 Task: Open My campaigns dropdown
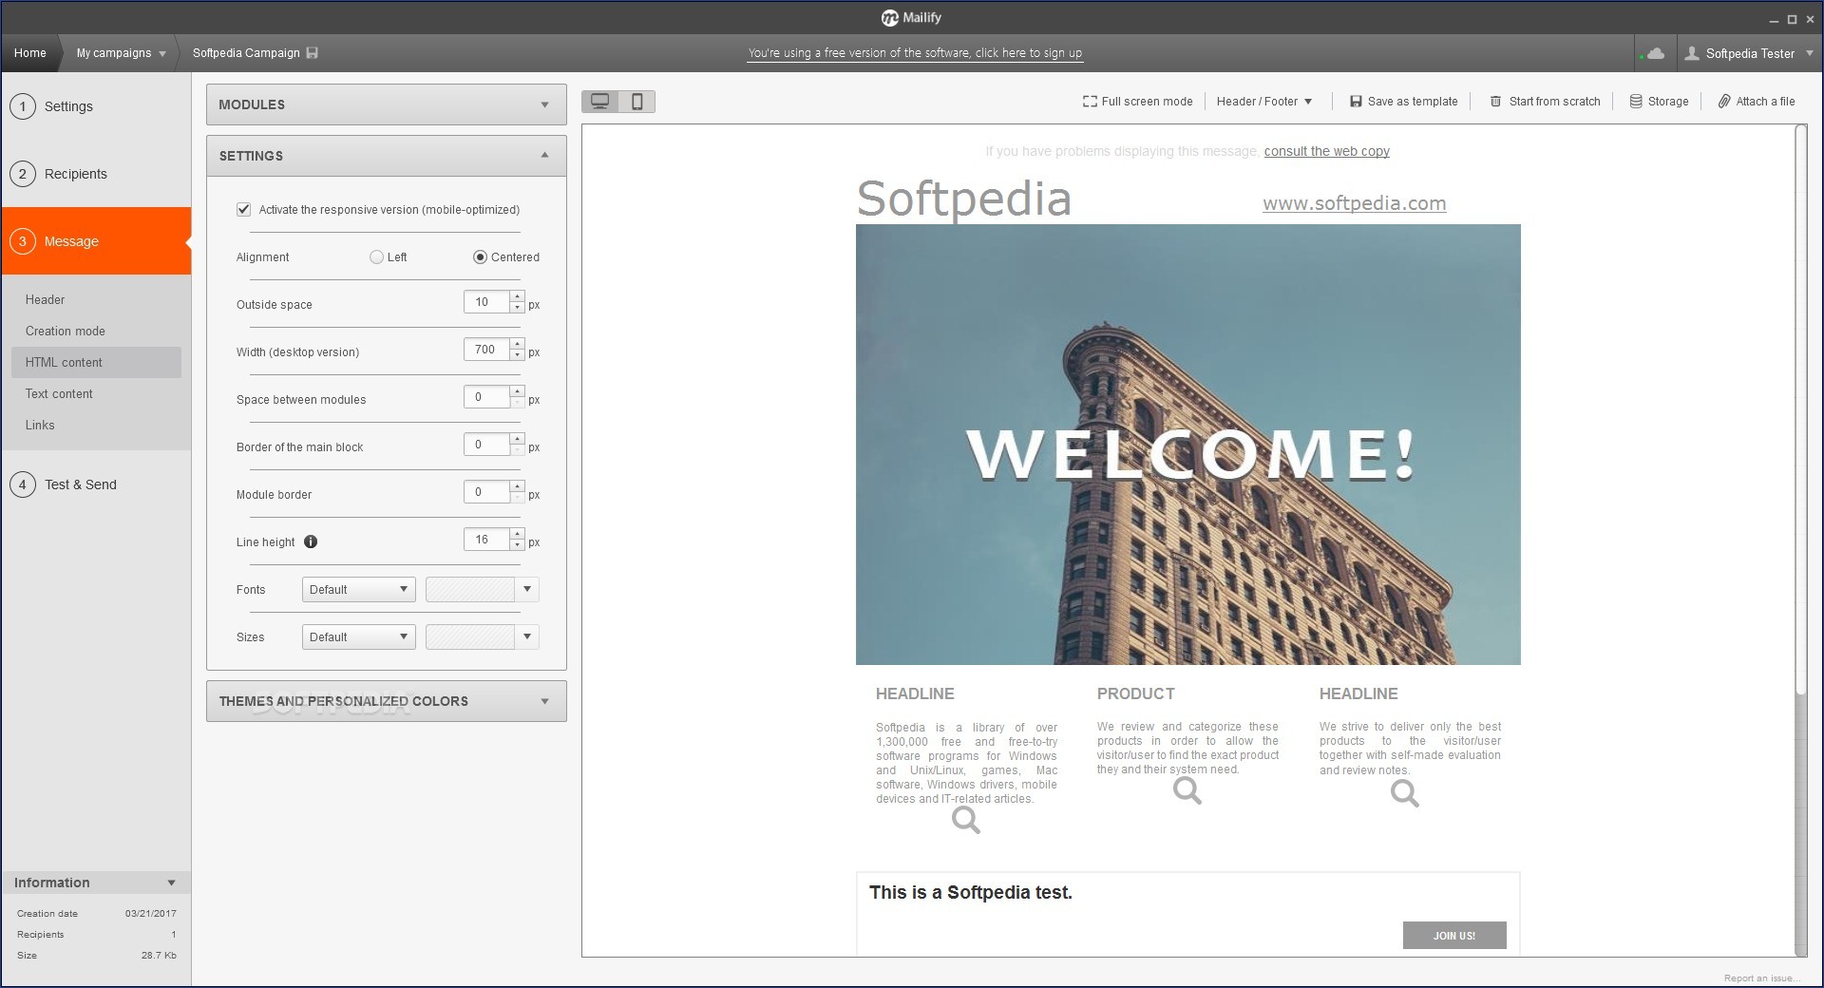click(x=121, y=53)
